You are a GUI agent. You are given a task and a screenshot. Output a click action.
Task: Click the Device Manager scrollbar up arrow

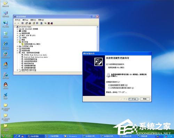click(x=97, y=27)
